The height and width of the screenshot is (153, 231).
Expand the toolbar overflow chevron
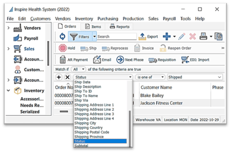pyautogui.click(x=223, y=48)
